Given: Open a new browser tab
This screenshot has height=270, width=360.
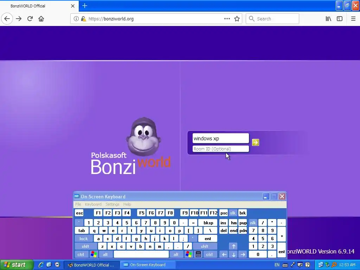Looking at the screenshot, I should [84, 6].
